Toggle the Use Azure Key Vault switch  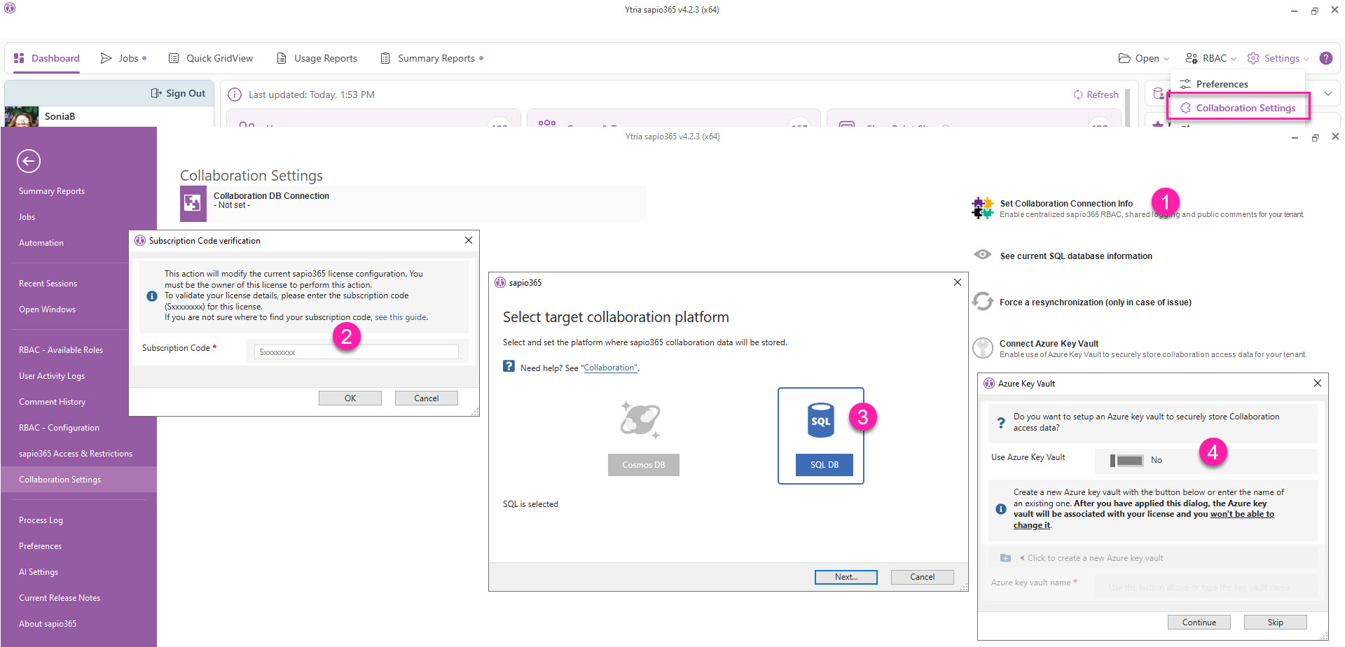(x=1126, y=460)
